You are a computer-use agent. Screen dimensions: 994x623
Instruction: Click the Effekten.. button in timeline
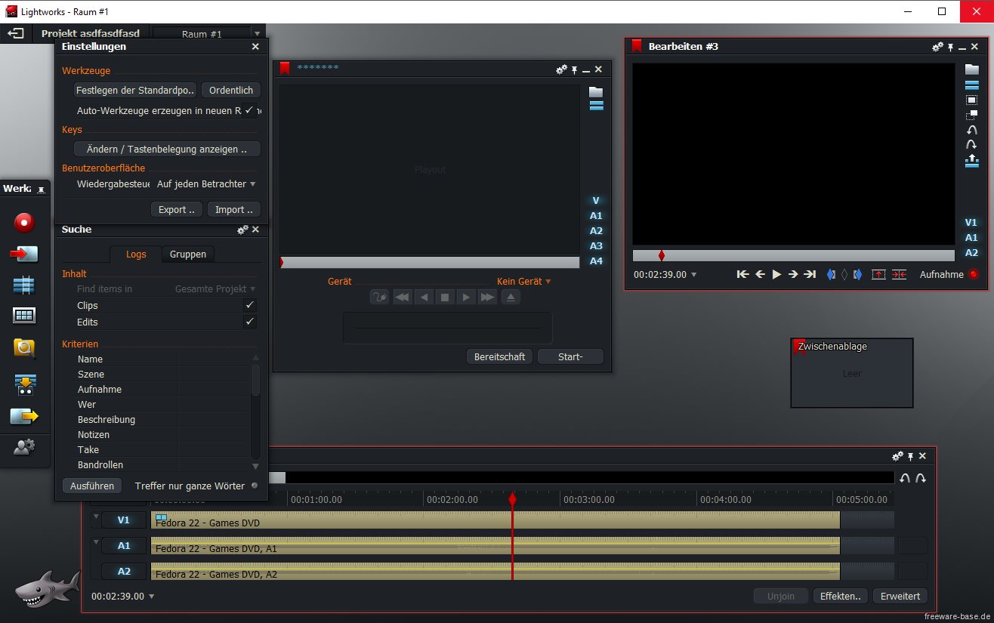(x=841, y=597)
